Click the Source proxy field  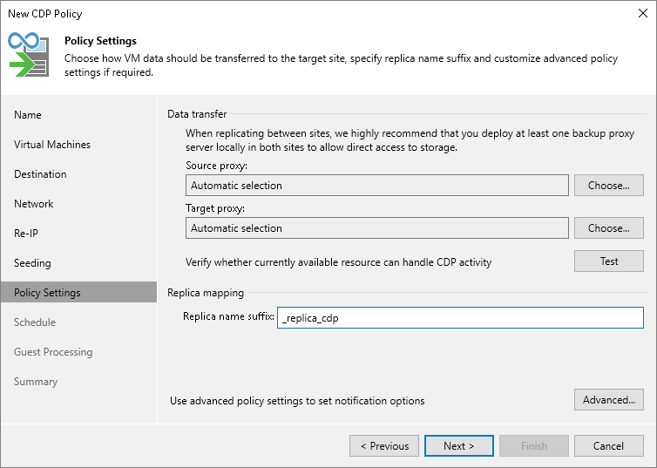[377, 185]
